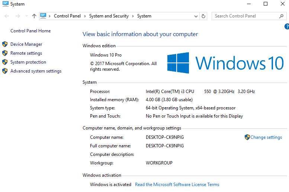Click No Pen or Touch Input text
The width and height of the screenshot is (289, 192).
pyautogui.click(x=194, y=116)
